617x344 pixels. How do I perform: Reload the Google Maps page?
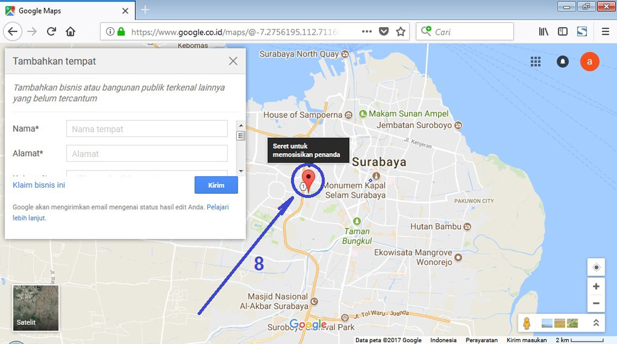51,31
